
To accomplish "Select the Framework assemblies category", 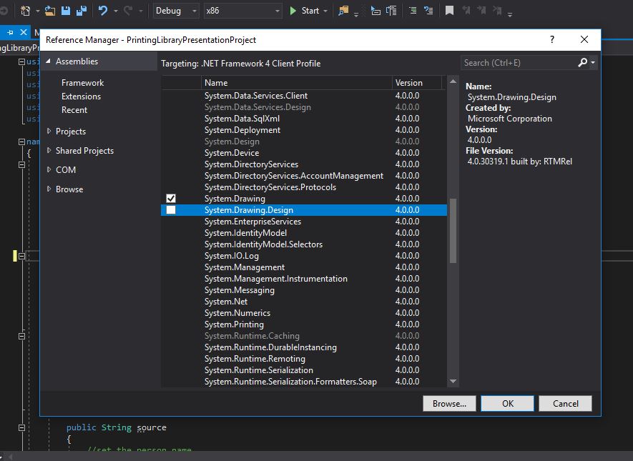I will point(82,83).
